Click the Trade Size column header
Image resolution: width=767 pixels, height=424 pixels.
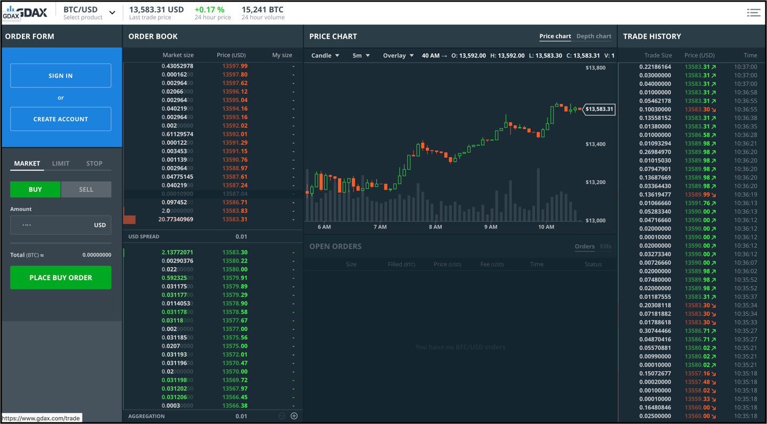(658, 55)
